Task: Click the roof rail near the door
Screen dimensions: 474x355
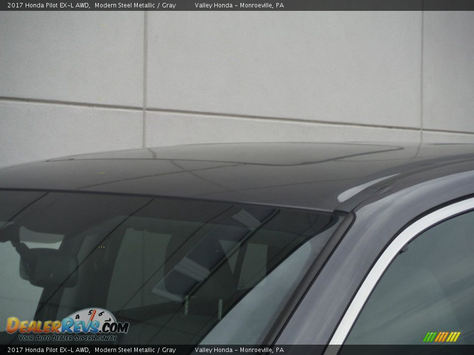Action: (395, 182)
